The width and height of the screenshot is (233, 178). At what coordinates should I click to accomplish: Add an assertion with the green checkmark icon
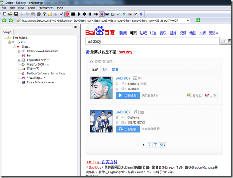pyautogui.click(x=119, y=14)
